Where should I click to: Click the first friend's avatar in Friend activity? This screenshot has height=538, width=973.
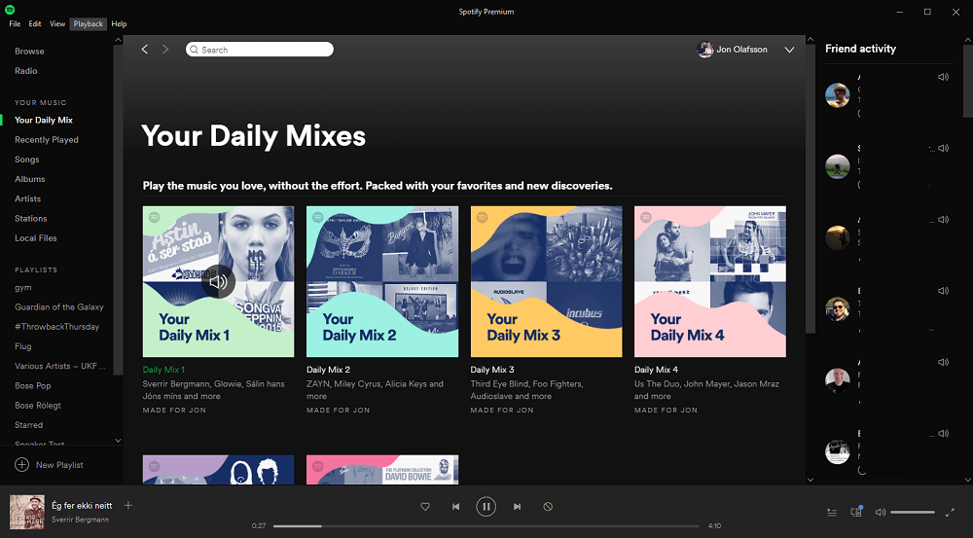[x=837, y=95]
